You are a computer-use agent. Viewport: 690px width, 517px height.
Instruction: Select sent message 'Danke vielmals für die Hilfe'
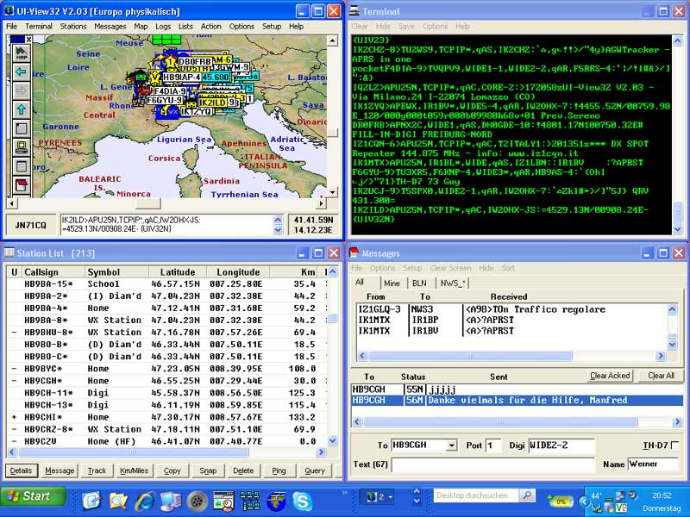tap(517, 401)
